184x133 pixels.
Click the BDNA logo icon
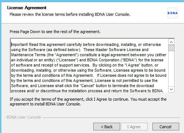coord(173,13)
